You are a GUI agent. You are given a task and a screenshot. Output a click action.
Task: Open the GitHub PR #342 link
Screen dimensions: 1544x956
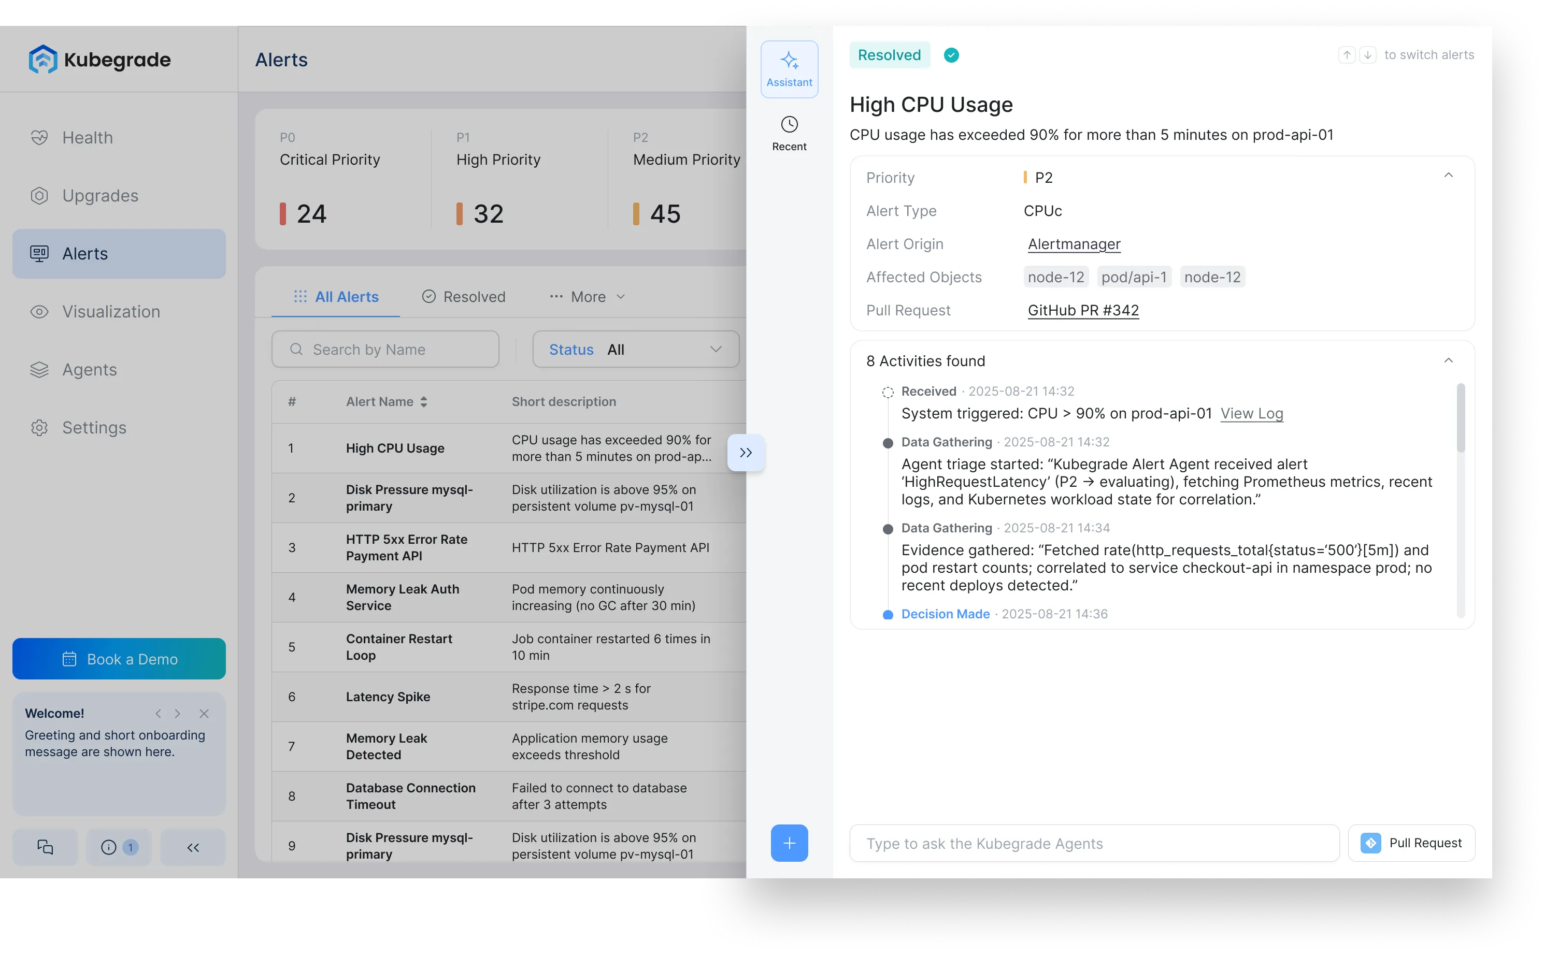coord(1083,310)
